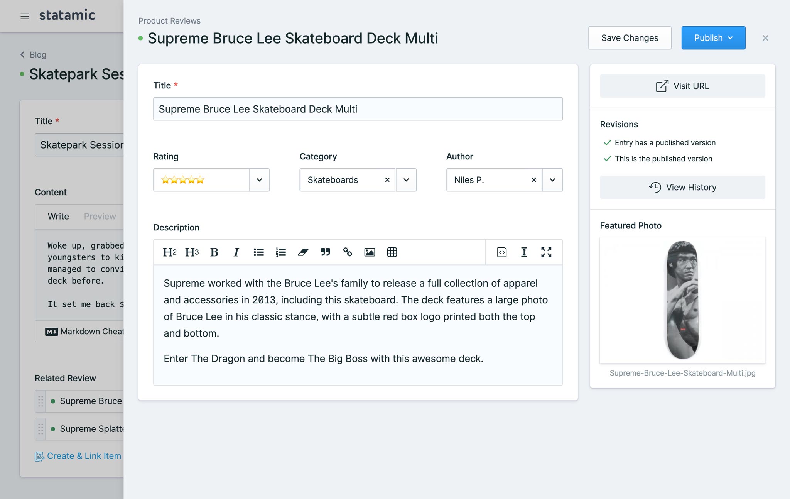Click the table insert icon
This screenshot has width=790, height=499.
391,251
